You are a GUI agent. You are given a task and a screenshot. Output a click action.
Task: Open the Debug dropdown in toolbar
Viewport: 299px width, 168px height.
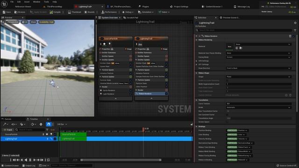(x=128, y=12)
